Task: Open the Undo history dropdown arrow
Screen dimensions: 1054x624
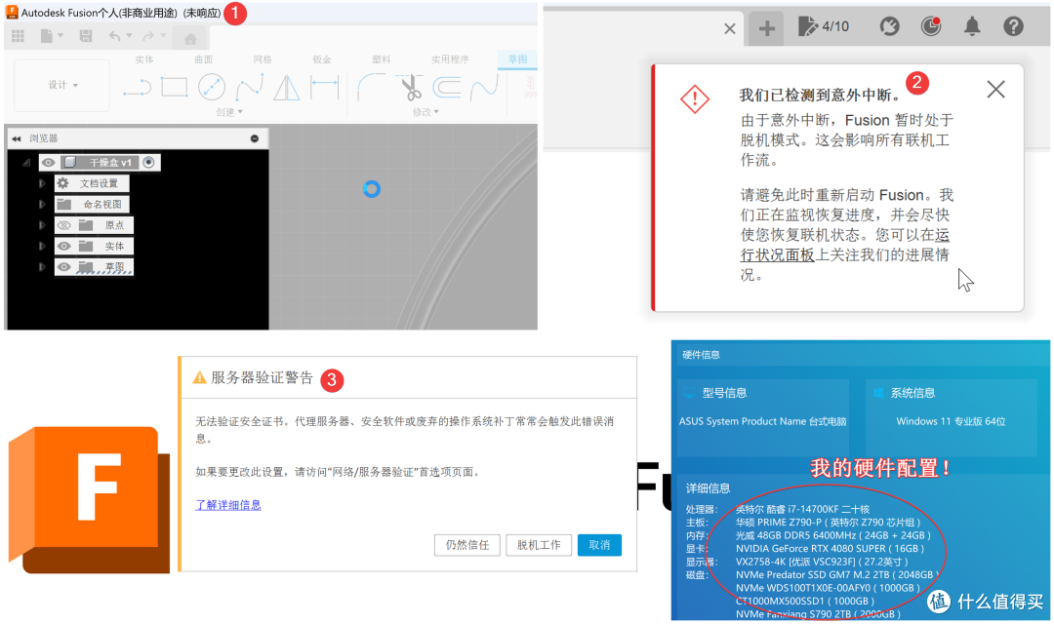Action: 129,36
